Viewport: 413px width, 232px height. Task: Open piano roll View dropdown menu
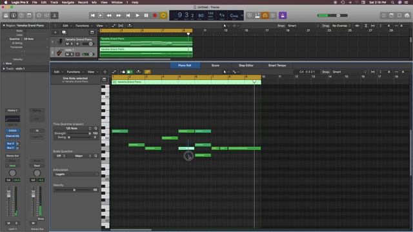(92, 72)
